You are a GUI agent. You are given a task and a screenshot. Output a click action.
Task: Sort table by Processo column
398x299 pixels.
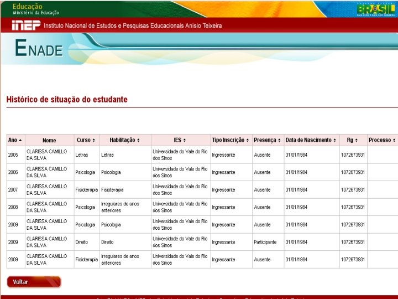383,140
